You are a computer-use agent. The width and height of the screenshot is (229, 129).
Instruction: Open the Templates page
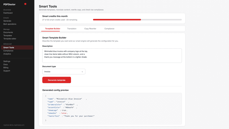[7, 35]
